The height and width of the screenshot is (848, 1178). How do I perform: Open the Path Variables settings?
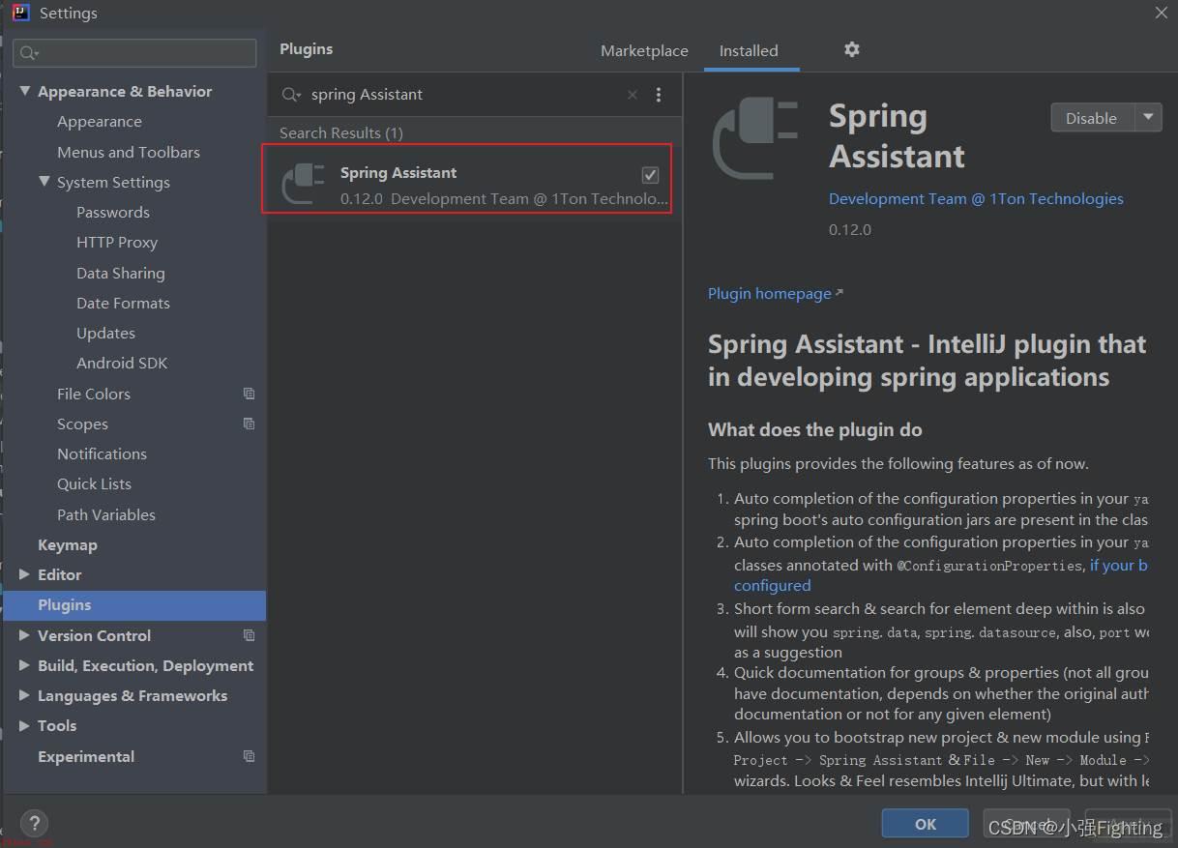pos(105,514)
